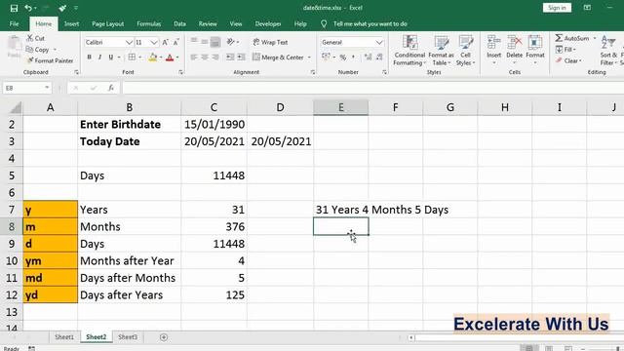Toggle right text alignment
The width and height of the screenshot is (624, 351).
215,58
